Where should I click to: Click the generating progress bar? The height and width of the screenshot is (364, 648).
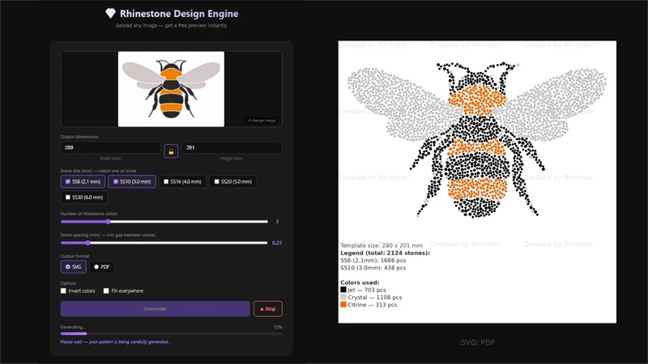[171, 333]
